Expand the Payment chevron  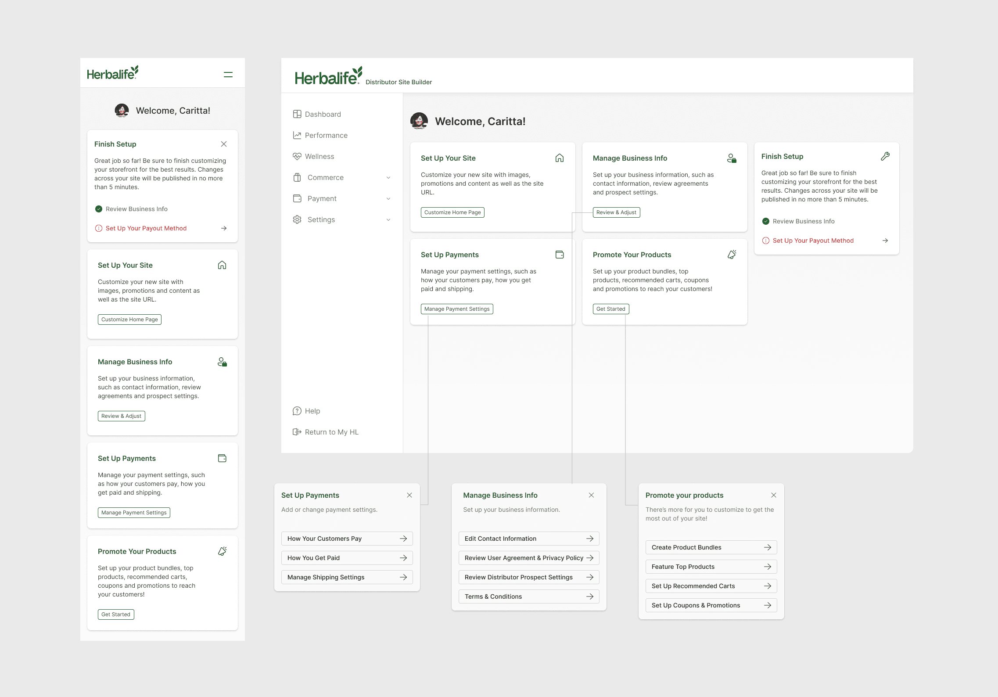point(388,198)
